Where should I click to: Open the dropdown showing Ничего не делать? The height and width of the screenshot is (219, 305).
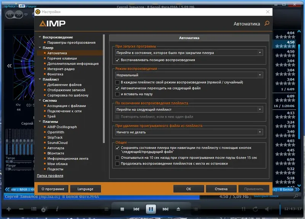[x=189, y=132]
